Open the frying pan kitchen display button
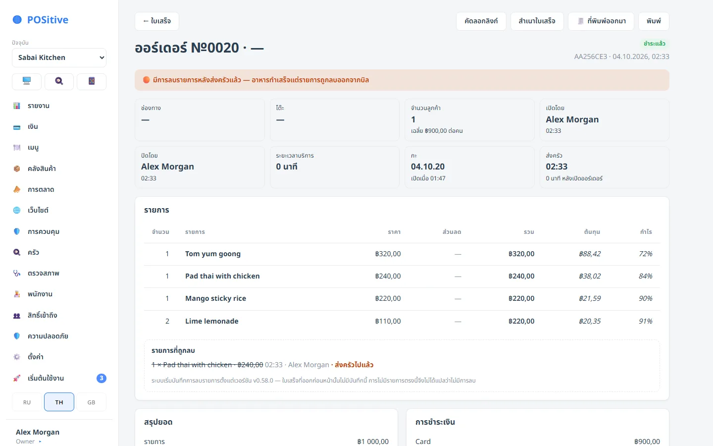The width and height of the screenshot is (713, 446). (x=59, y=81)
